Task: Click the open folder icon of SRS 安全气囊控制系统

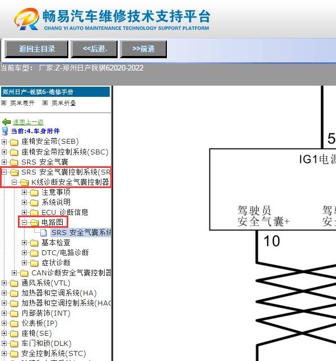Action: [14, 172]
